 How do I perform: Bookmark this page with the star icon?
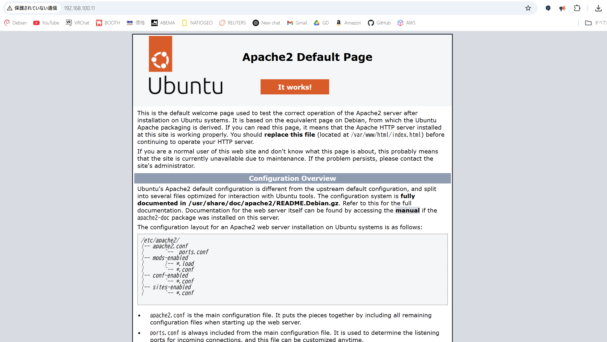click(528, 8)
